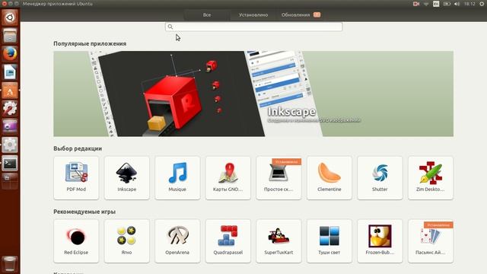487x274 pixels.
Task: Launch Files manager from the launcher
Action: point(10,36)
